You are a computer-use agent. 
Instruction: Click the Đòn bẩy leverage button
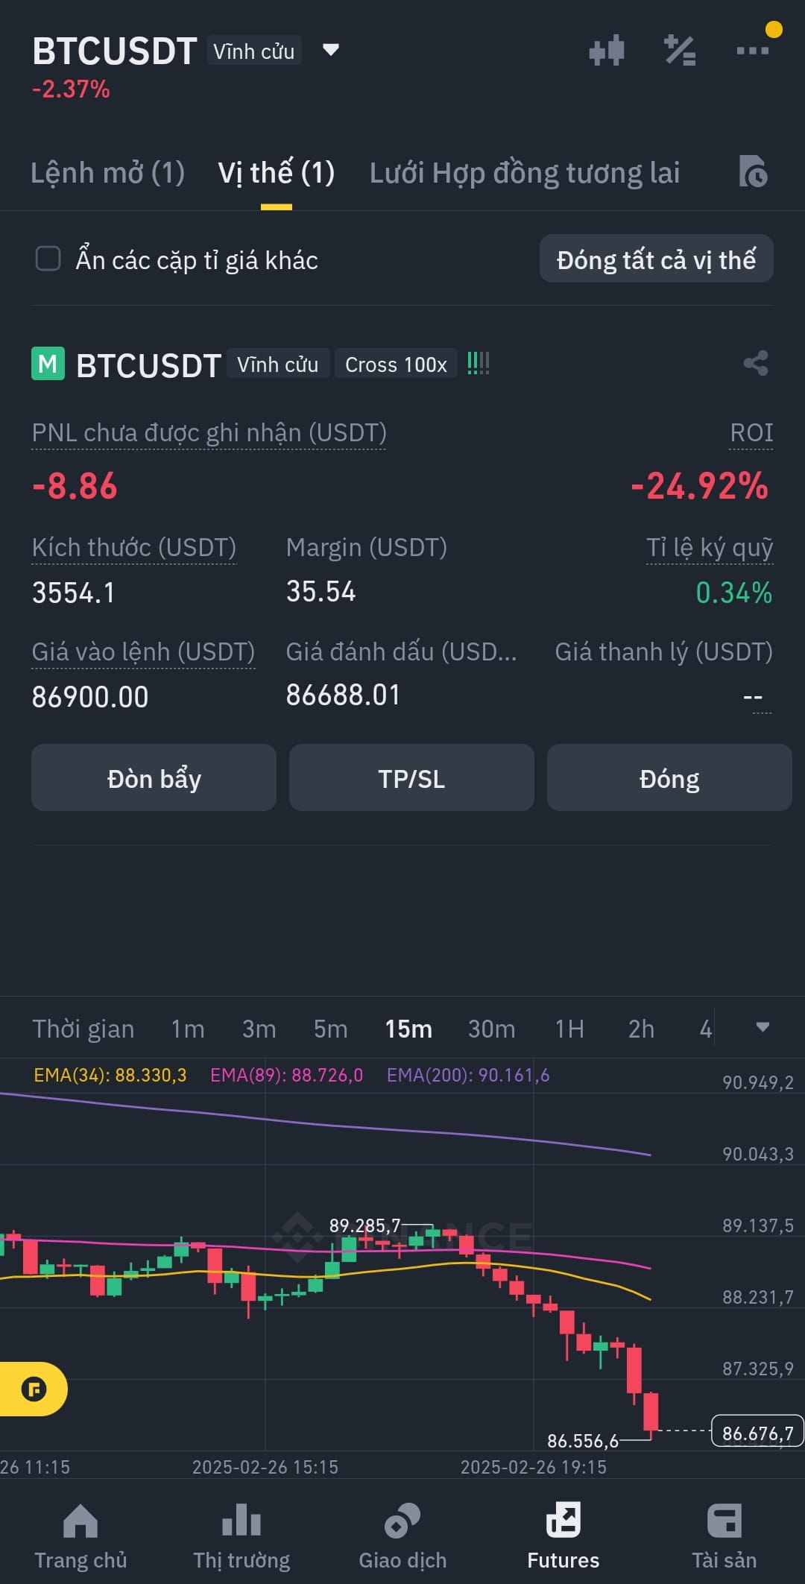pos(154,777)
